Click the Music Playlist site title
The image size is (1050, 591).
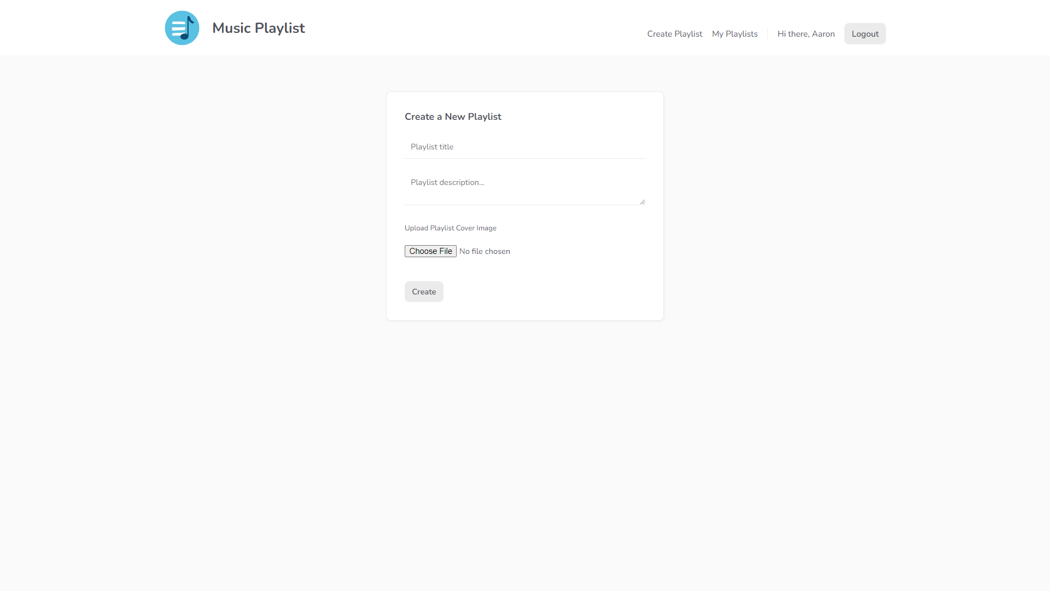pyautogui.click(x=258, y=28)
